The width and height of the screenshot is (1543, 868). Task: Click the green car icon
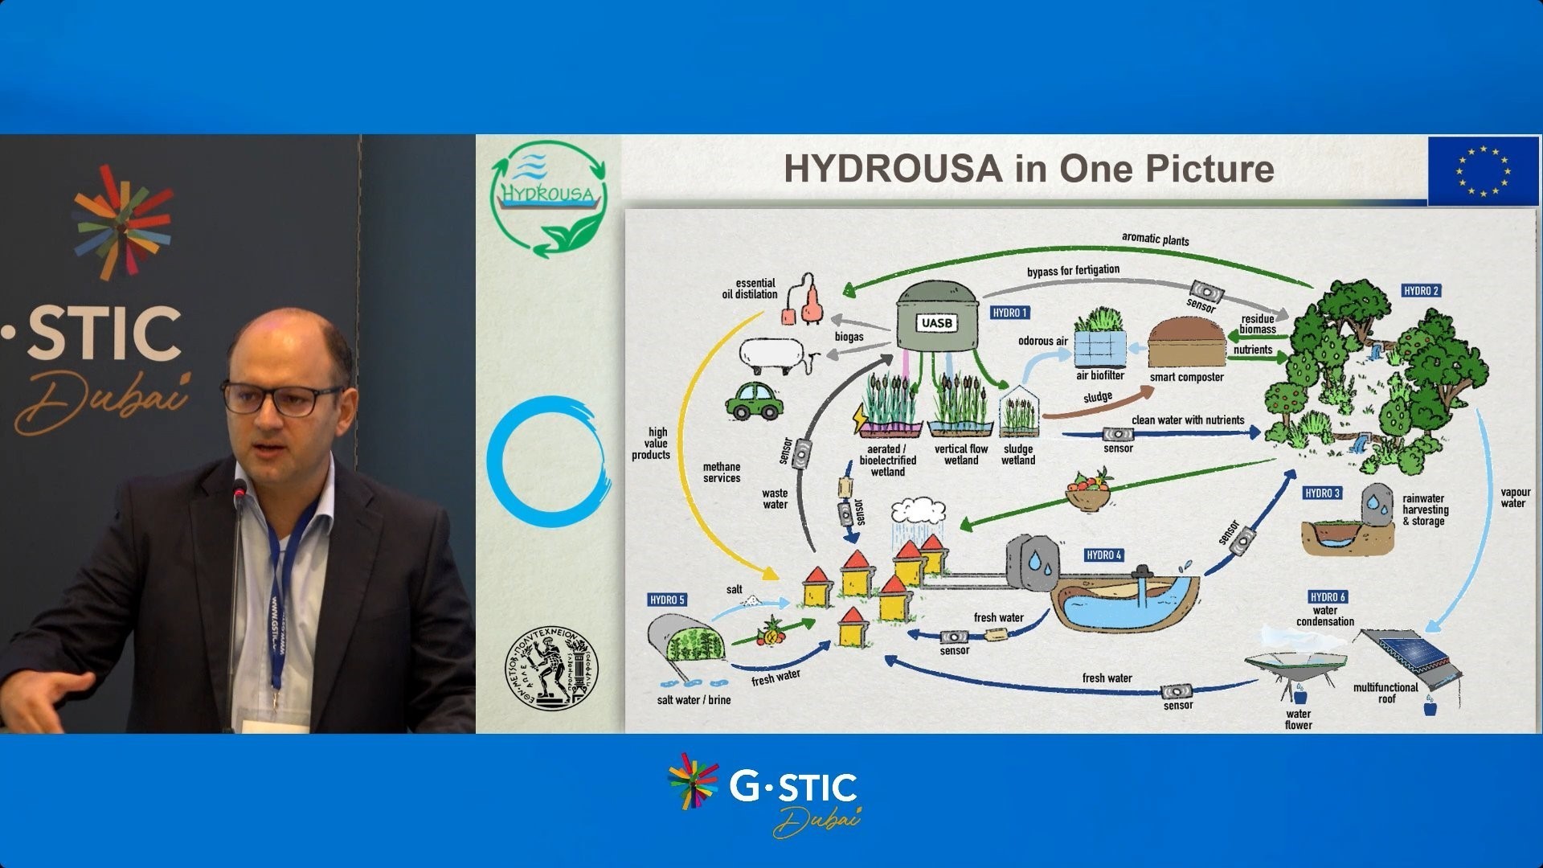click(x=754, y=401)
